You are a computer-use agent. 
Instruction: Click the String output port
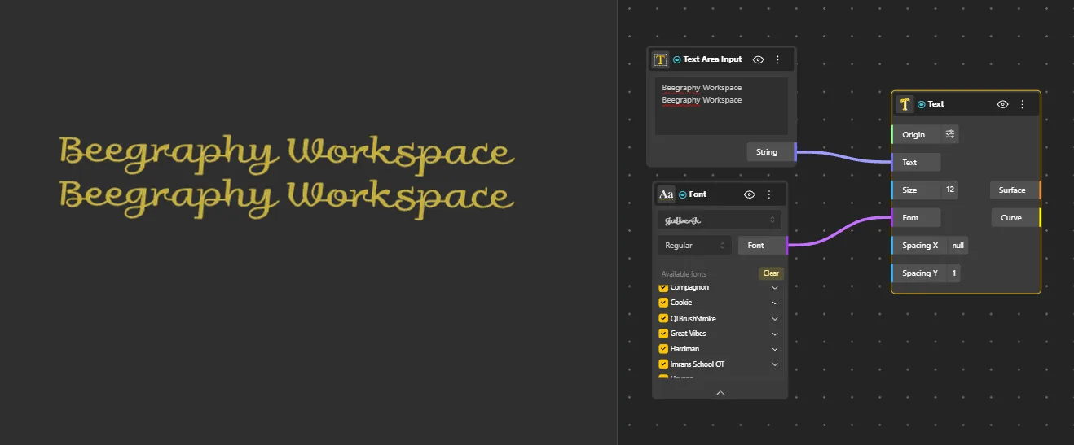[x=772, y=151]
